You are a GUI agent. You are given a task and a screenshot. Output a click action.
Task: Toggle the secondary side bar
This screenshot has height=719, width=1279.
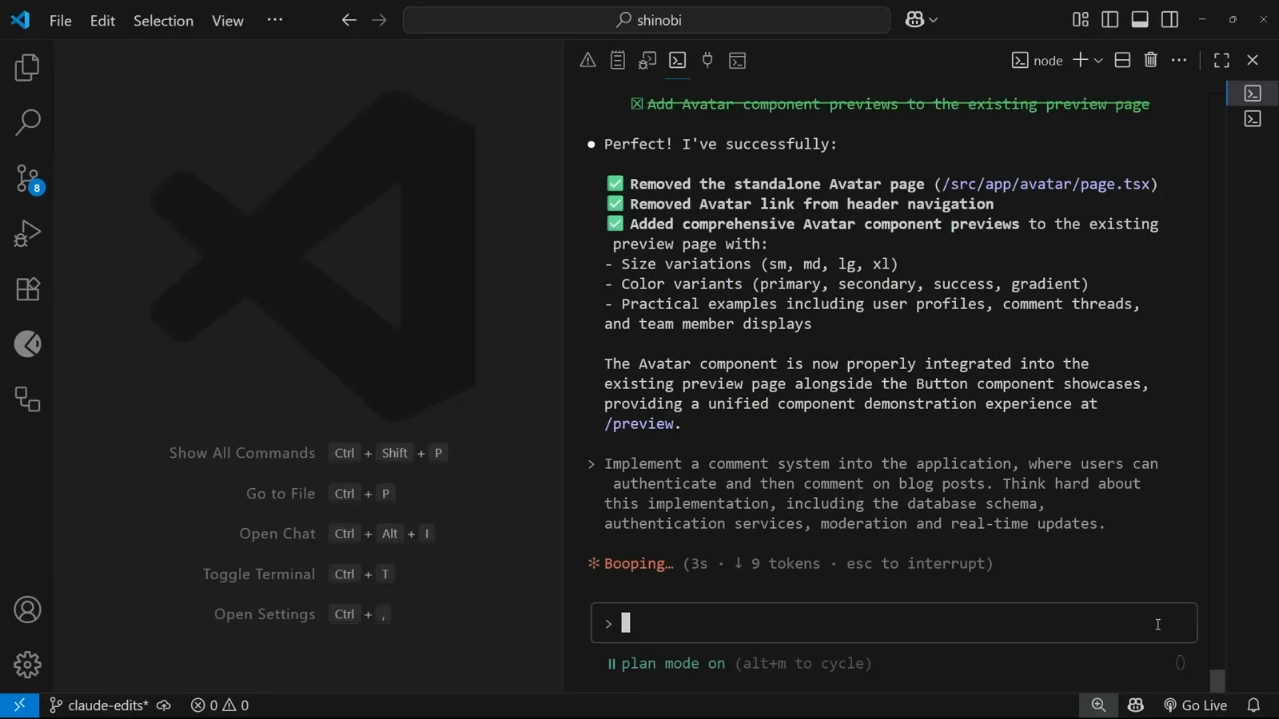1169,20
